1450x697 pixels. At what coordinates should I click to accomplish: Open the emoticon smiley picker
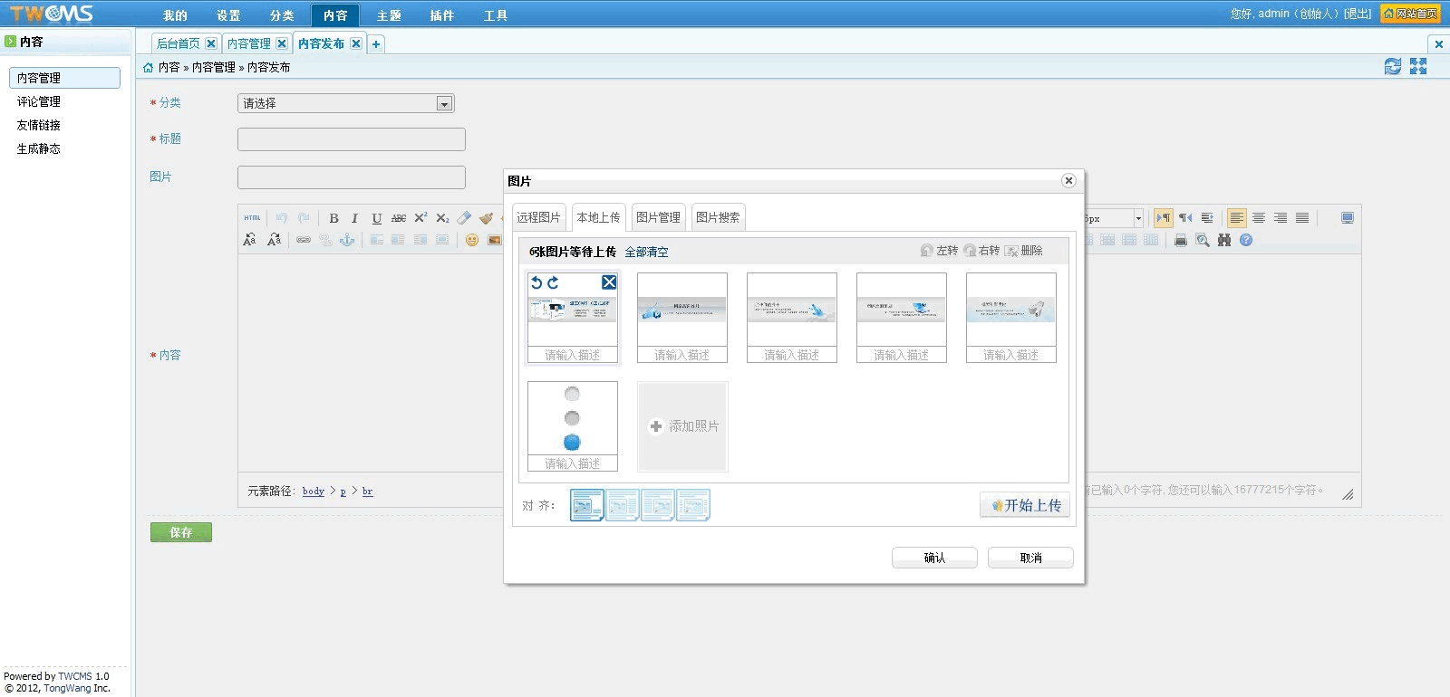(x=472, y=240)
